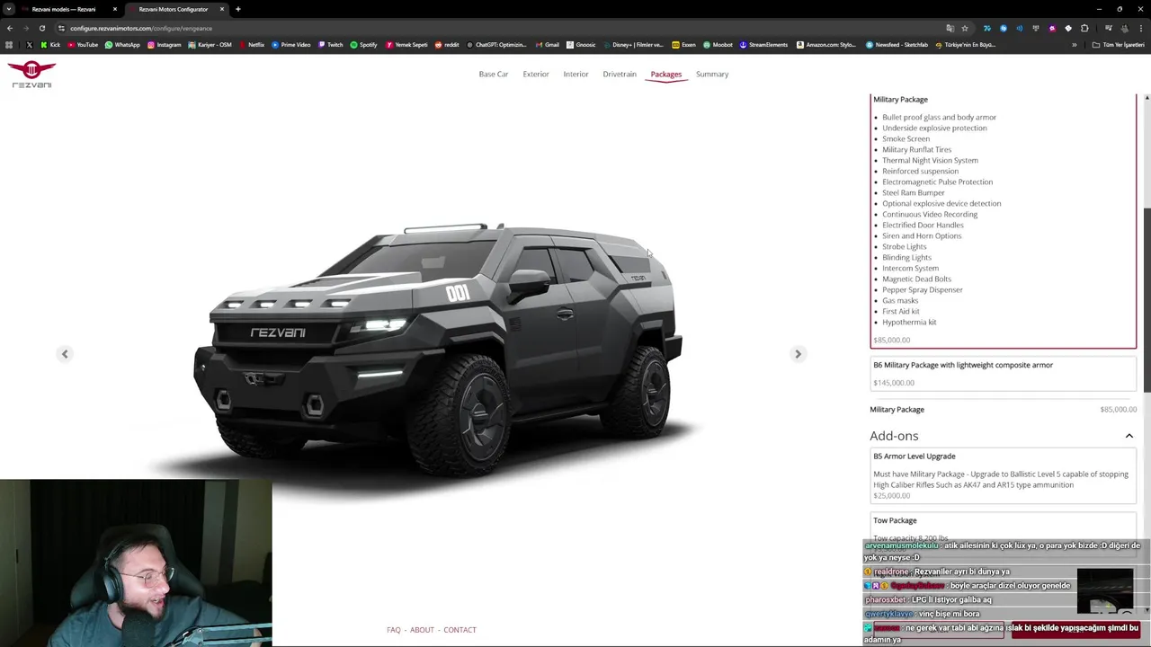Go to the Exterior step
This screenshot has height=647, width=1151.
click(536, 75)
